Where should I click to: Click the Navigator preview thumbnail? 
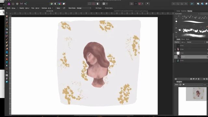tap(192, 101)
